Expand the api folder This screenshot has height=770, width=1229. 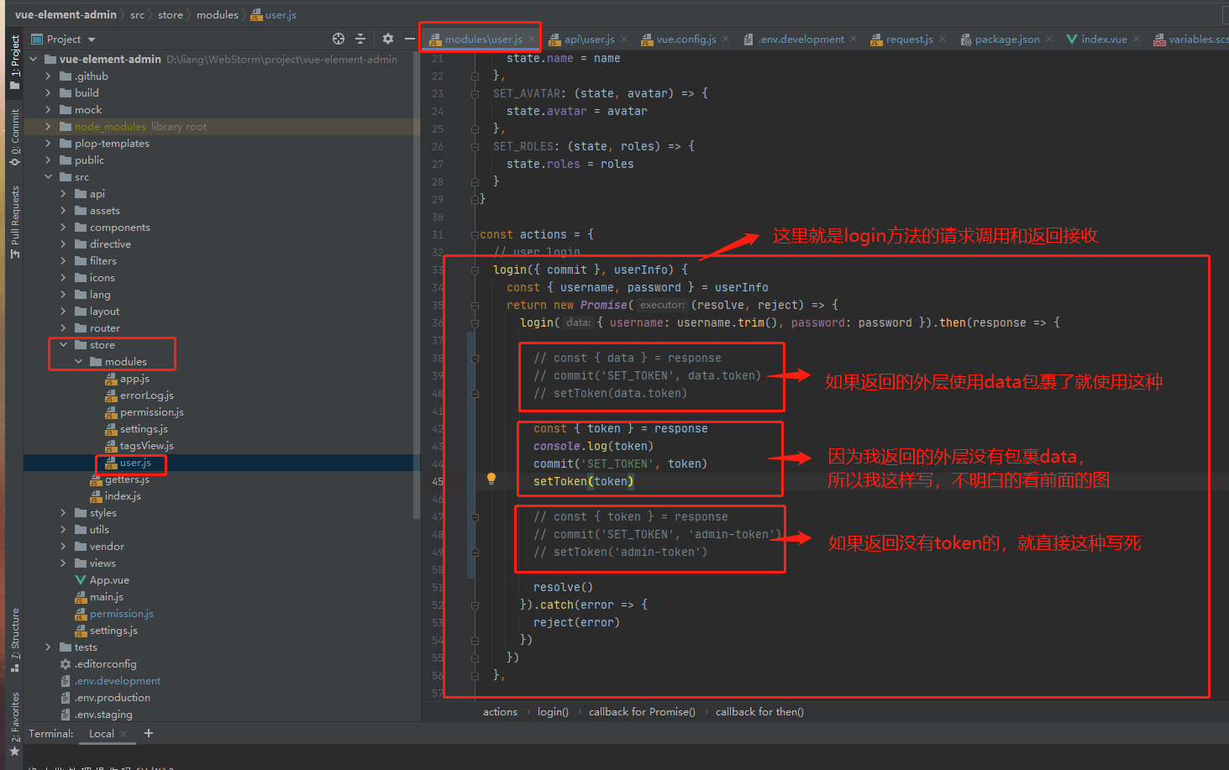tap(63, 194)
